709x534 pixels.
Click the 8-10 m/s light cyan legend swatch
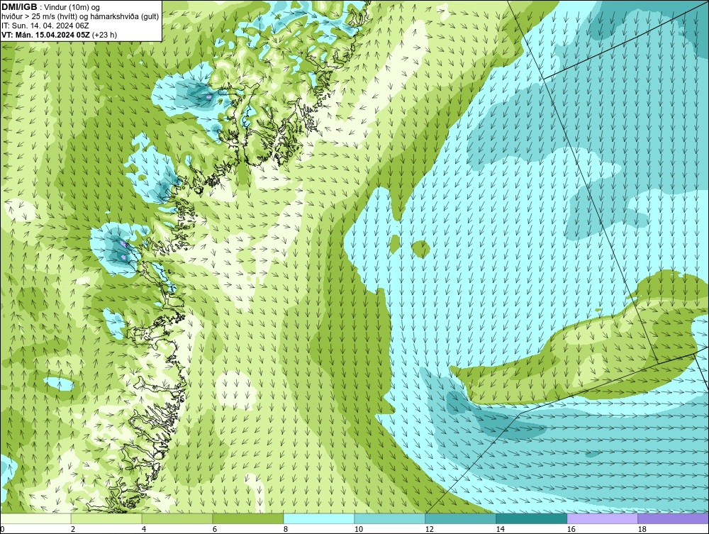point(319,518)
